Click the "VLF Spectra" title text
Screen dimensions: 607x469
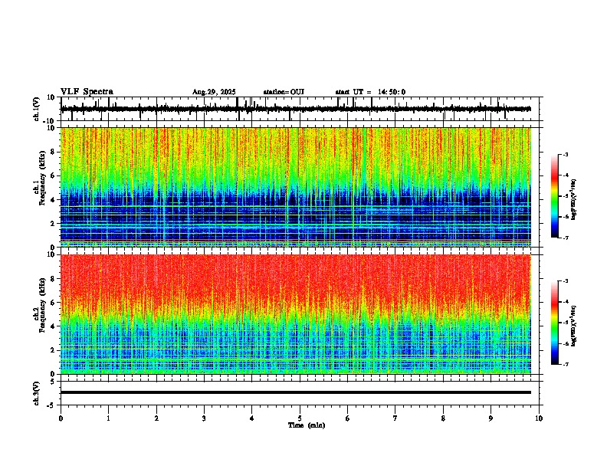(x=87, y=92)
